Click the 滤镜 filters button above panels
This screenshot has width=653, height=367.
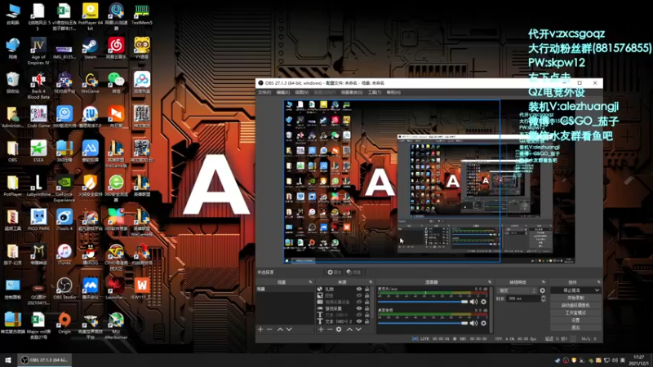(x=353, y=272)
